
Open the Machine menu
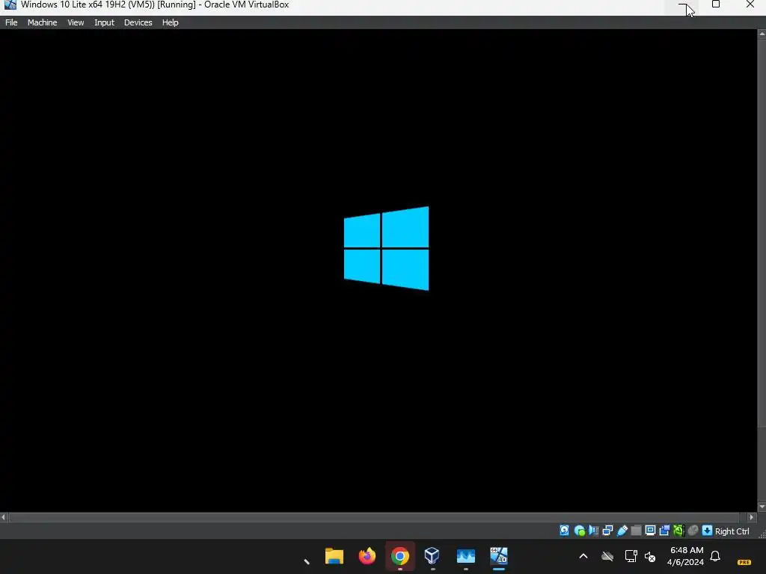(x=42, y=22)
